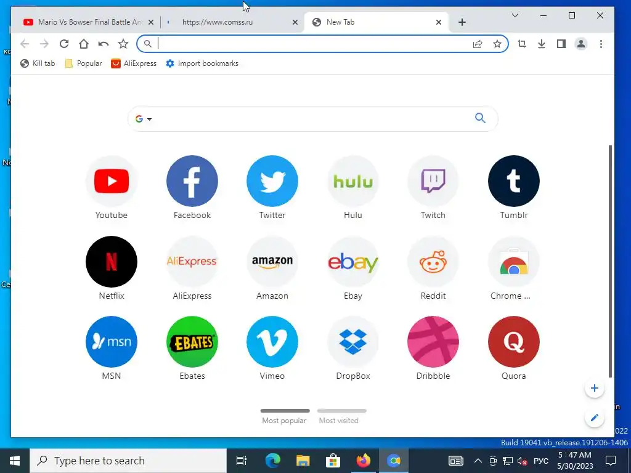This screenshot has height=473, width=631.
Task: Click the Kill tab bookmark
Action: coord(38,63)
